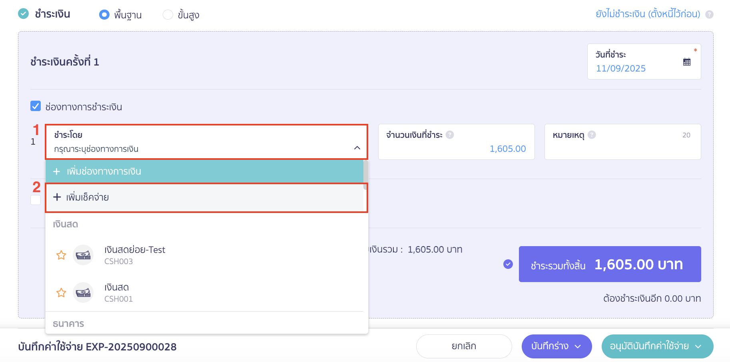This screenshot has width=730, height=362.
Task: Star the เงินสด CSH001 account
Action: tap(61, 292)
